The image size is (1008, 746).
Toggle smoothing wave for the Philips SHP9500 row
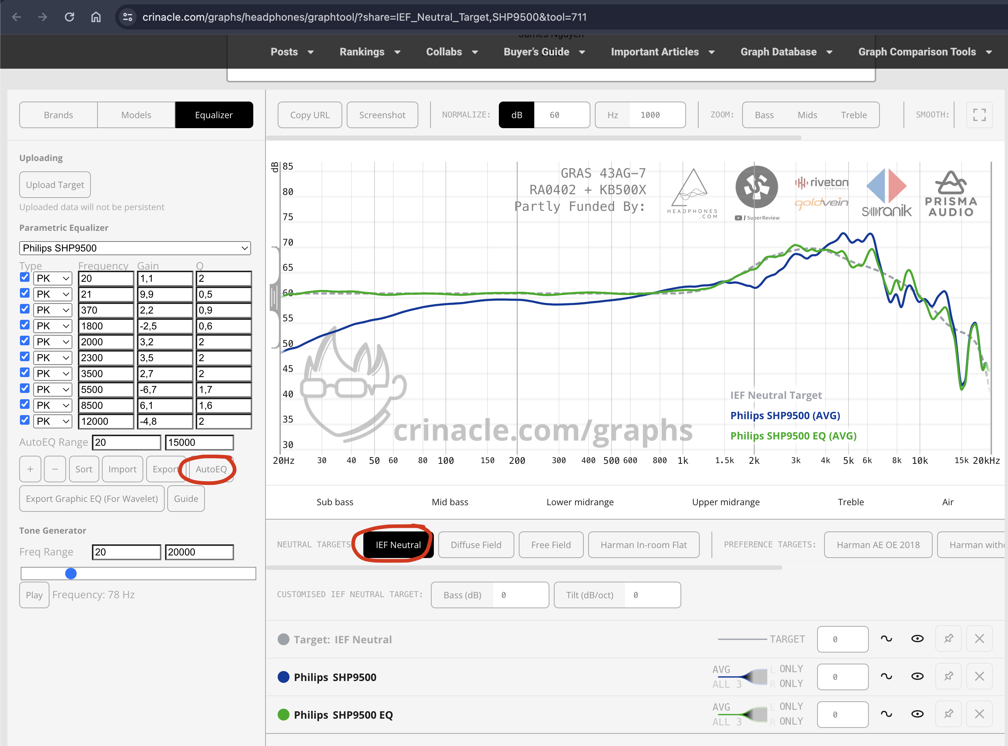886,677
